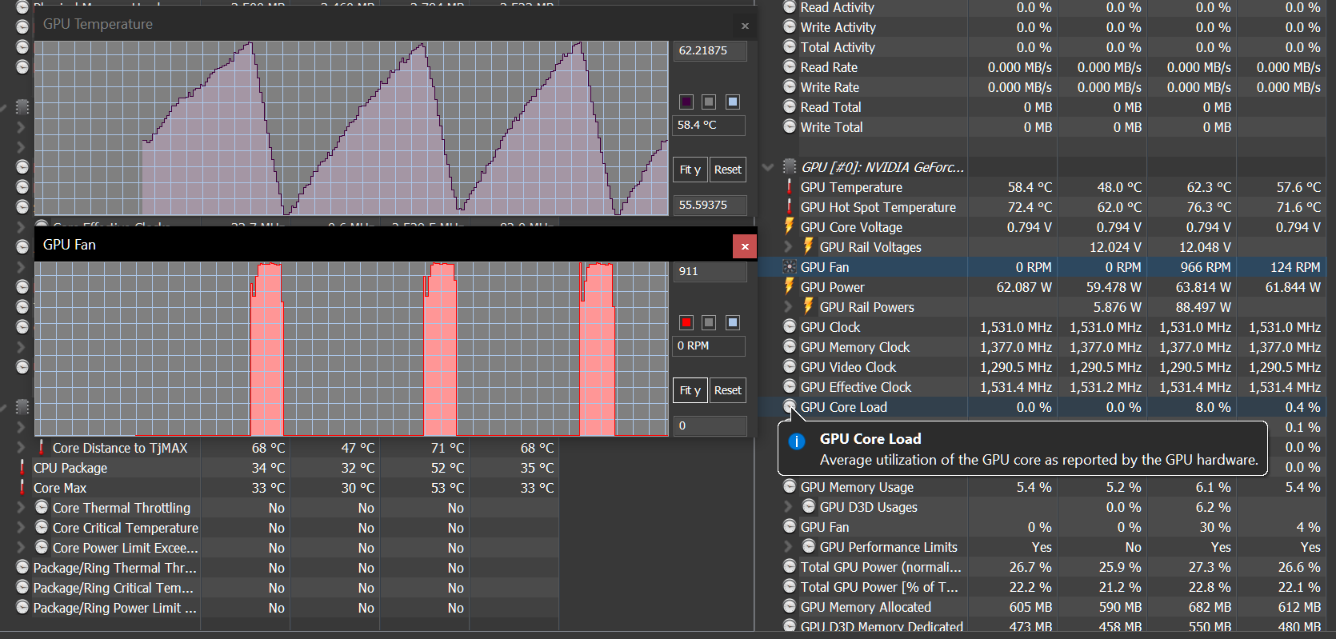Click Reset in GPU Fan graph
The height and width of the screenshot is (639, 1336).
point(728,390)
